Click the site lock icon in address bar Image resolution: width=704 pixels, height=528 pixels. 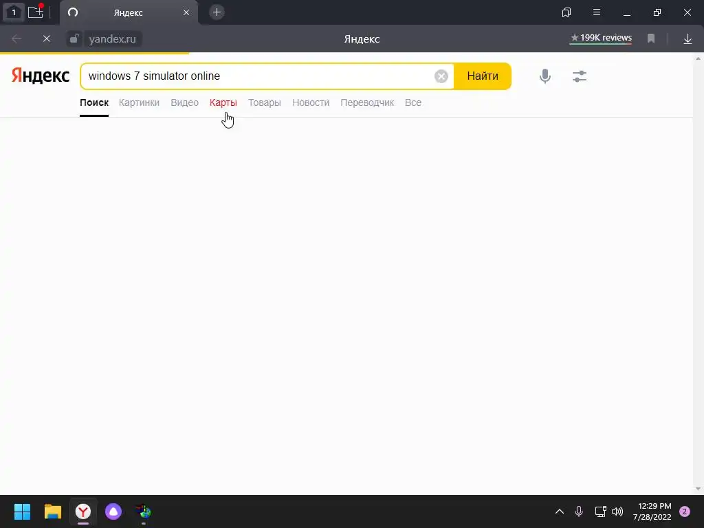pos(74,39)
